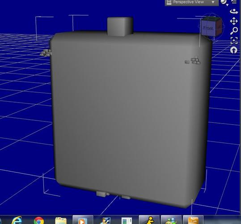The image size is (241, 224).
Task: Click the Front face of view cube
Action: pos(208,28)
